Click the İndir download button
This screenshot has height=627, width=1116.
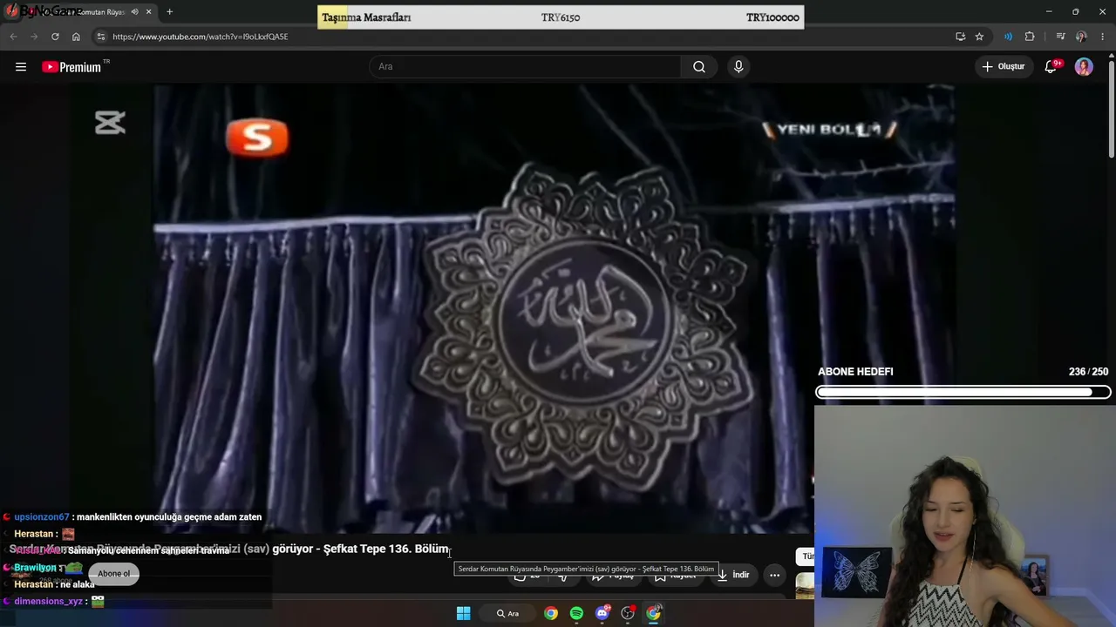click(733, 575)
